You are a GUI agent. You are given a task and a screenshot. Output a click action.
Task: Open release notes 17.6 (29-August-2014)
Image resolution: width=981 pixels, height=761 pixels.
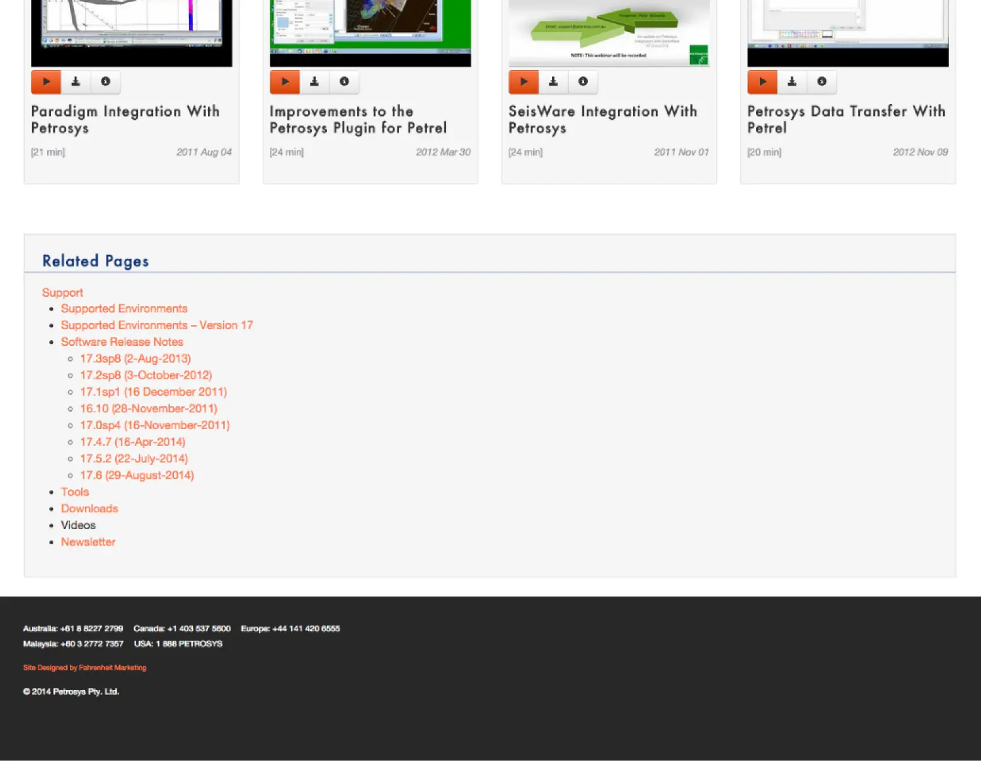pyautogui.click(x=137, y=476)
